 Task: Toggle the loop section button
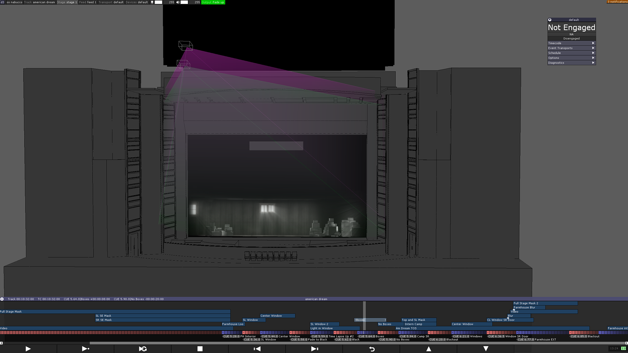pyautogui.click(x=143, y=349)
